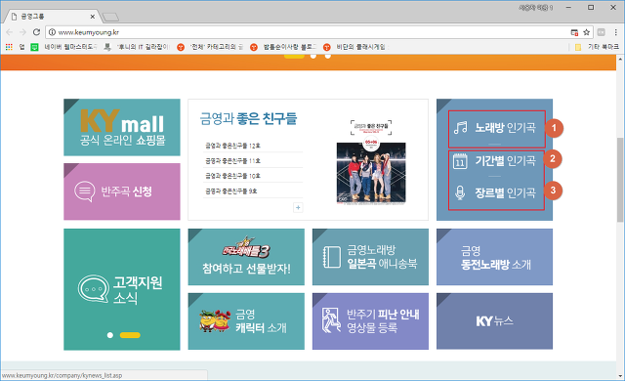Open 금영과 좋은친구들 11호 entry
This screenshot has height=381, width=625.
coord(232,161)
